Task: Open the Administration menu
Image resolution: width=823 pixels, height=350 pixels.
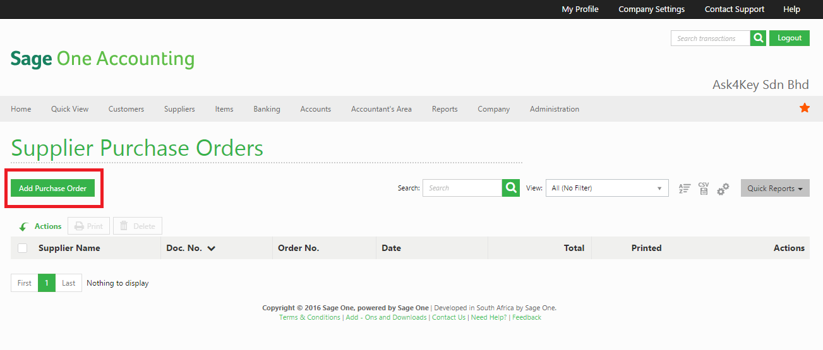Action: tap(555, 109)
